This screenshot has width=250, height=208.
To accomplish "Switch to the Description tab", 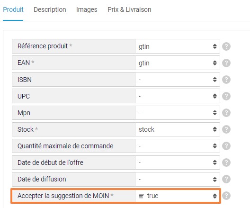I will pyautogui.click(x=50, y=9).
